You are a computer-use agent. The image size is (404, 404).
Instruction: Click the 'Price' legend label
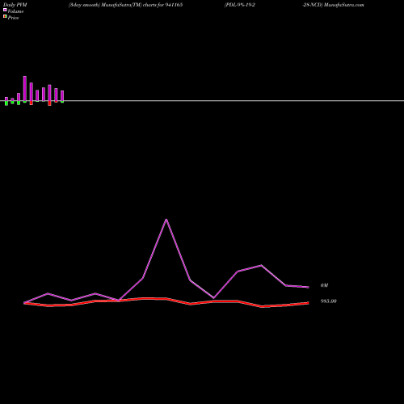(x=13, y=18)
